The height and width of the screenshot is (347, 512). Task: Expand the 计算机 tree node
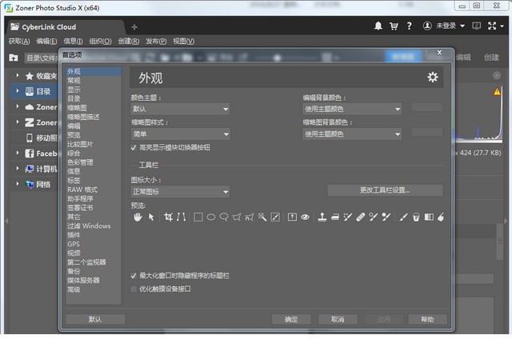(x=18, y=169)
